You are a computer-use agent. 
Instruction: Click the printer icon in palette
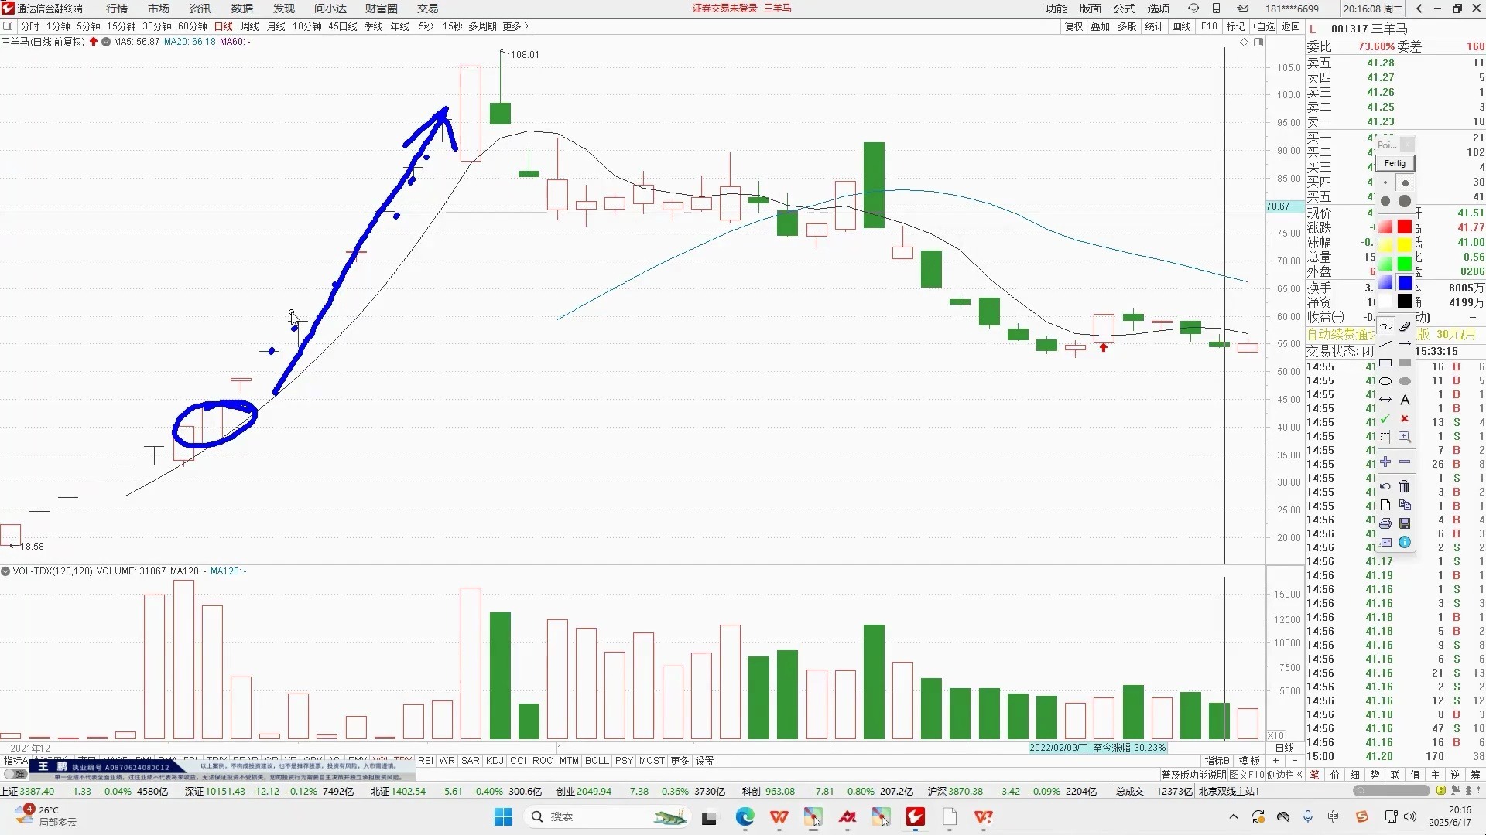1385,523
